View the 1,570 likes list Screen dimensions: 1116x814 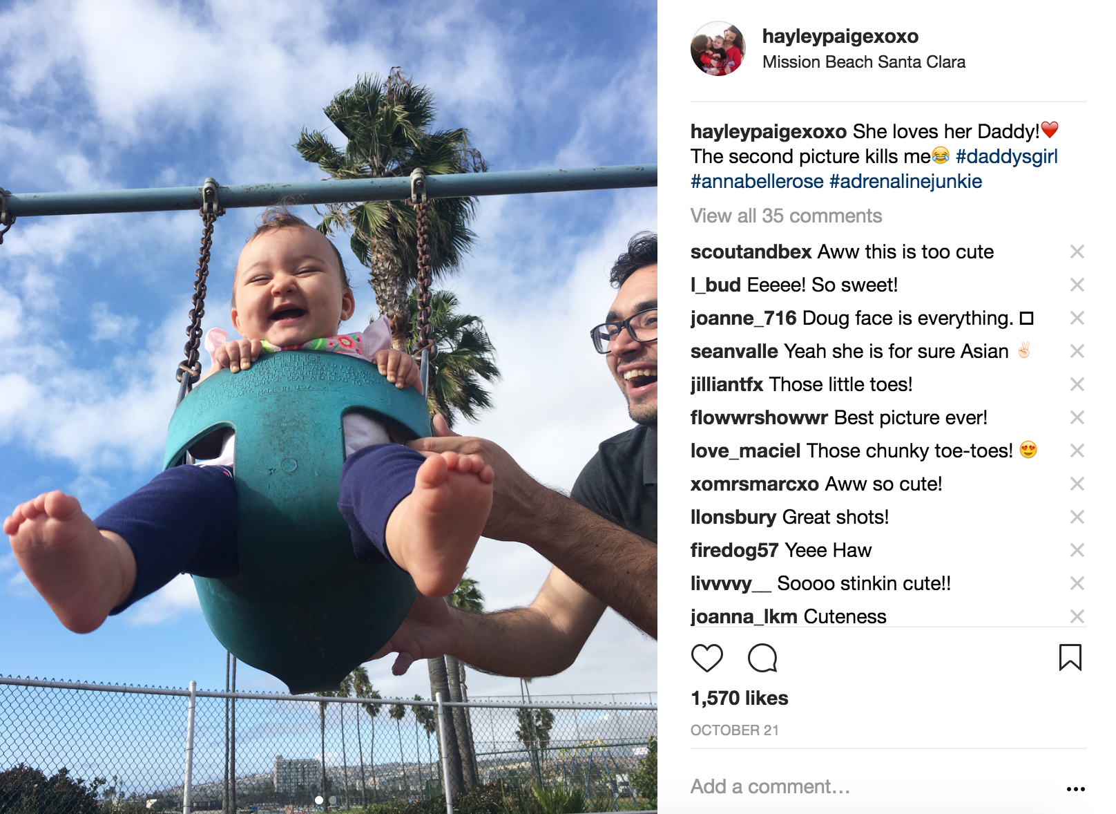coord(739,698)
